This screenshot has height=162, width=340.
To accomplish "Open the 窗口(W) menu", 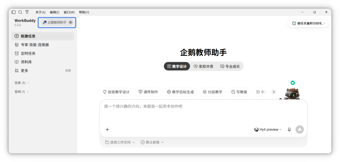I will (x=69, y=12).
